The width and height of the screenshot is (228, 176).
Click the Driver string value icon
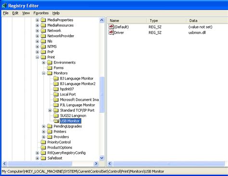[111, 32]
